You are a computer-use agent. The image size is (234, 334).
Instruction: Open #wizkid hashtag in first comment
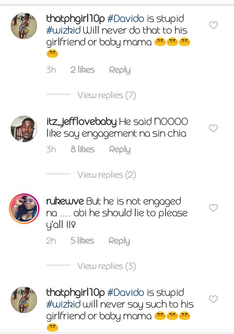[x=63, y=30]
